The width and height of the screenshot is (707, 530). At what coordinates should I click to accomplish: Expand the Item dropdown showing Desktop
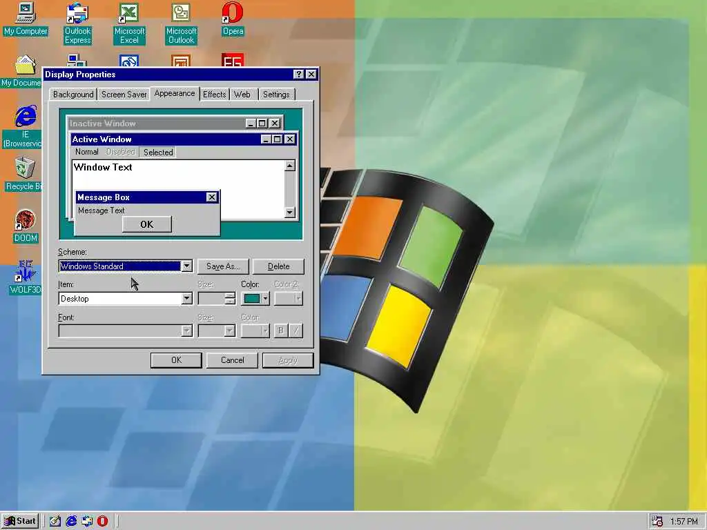tap(186, 298)
